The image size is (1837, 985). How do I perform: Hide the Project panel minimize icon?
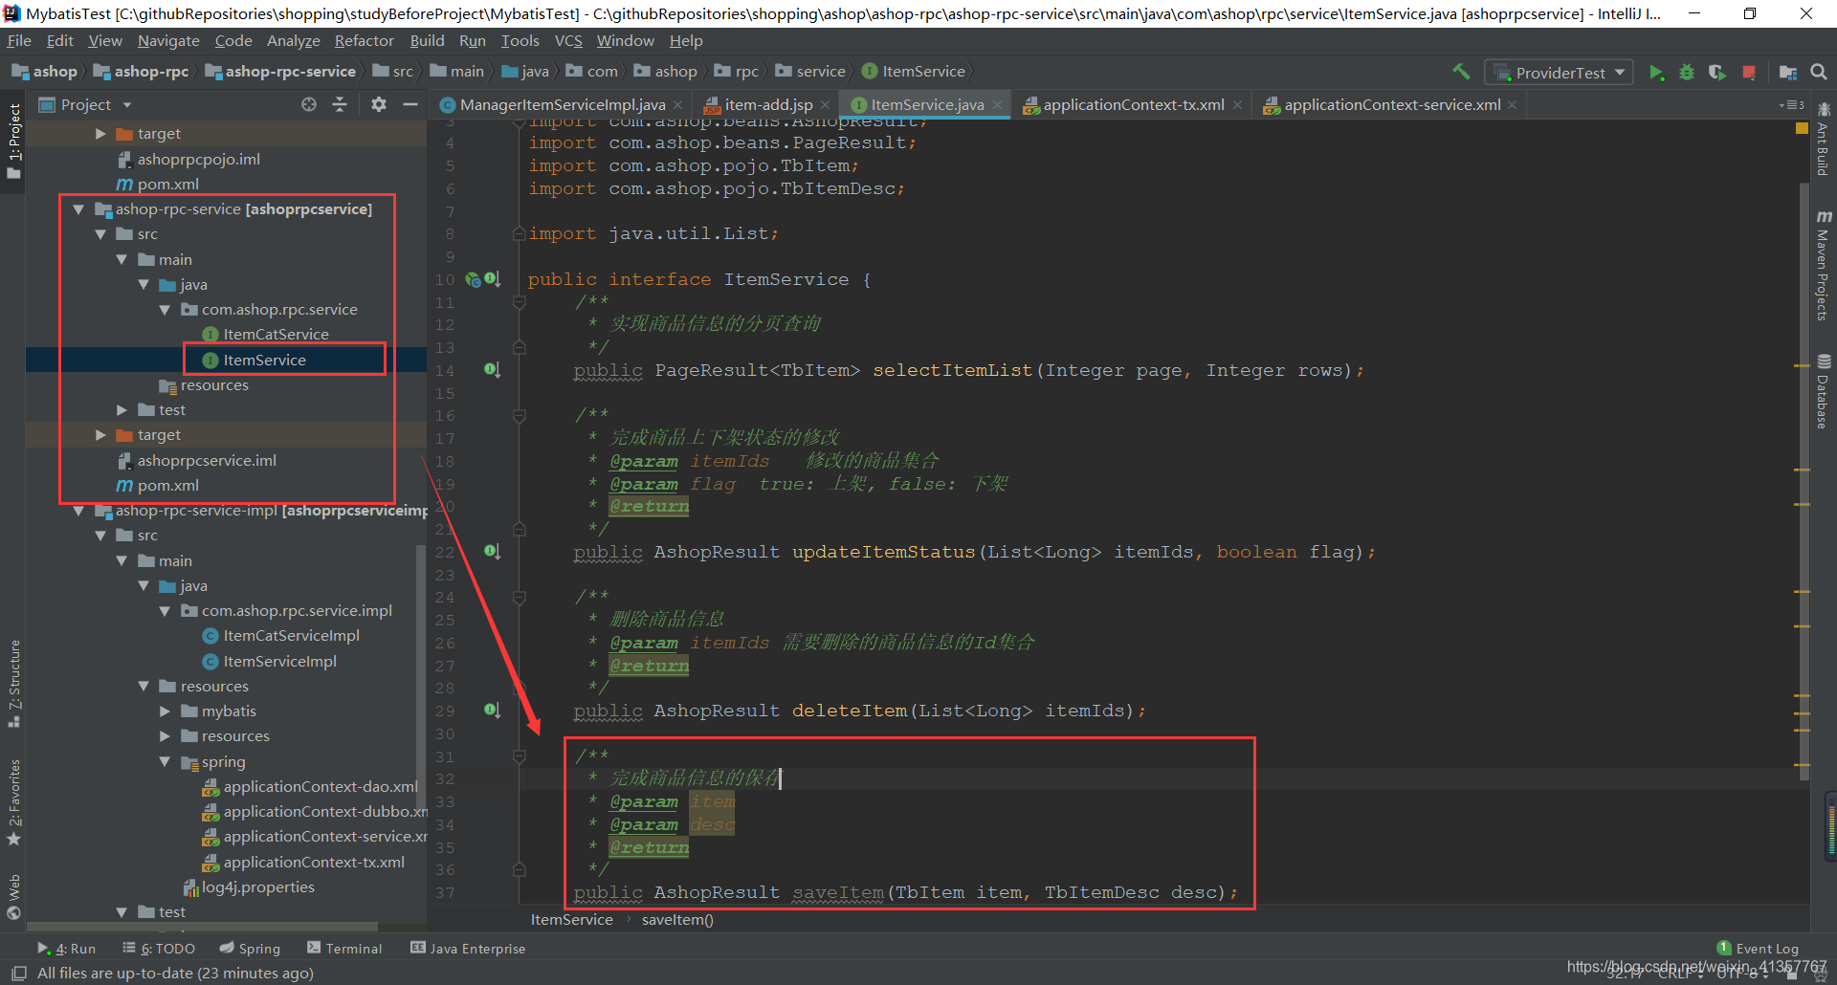(410, 104)
